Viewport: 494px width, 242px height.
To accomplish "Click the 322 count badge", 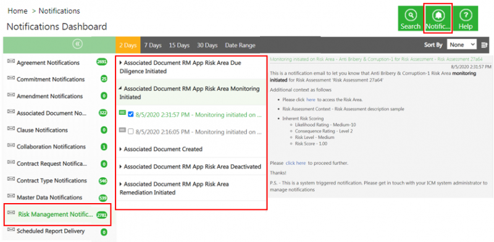I will click(103, 113).
